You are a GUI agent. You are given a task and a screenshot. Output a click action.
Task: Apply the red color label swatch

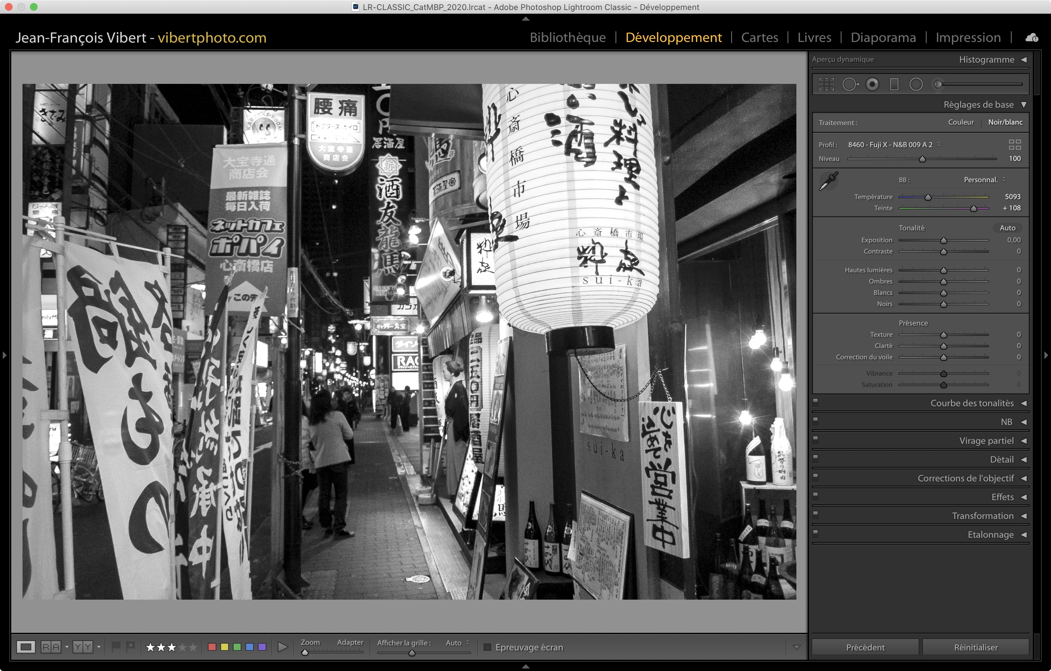pos(212,647)
